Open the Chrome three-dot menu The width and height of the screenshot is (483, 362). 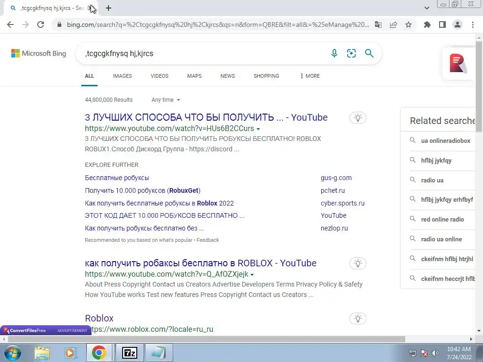[x=473, y=25]
